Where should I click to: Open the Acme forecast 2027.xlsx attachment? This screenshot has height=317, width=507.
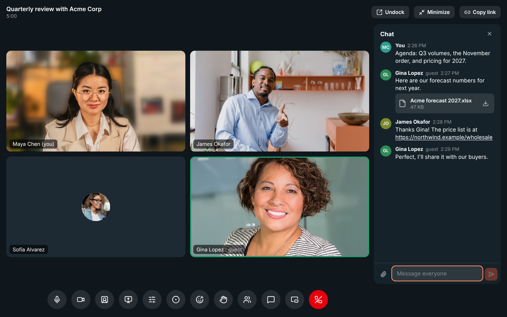[x=445, y=103]
